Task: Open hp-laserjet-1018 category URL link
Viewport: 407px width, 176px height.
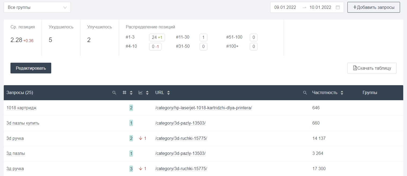Action: coord(203,108)
